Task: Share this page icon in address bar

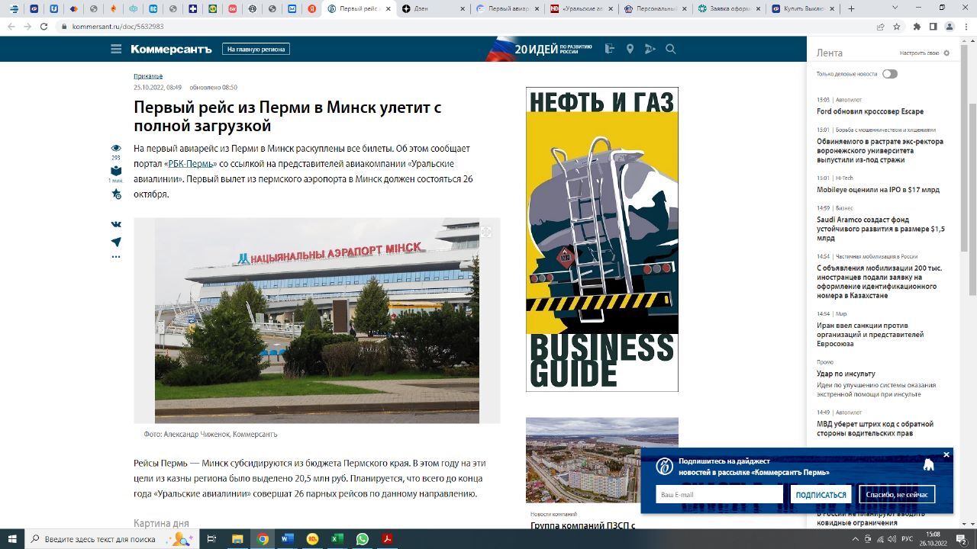Action: 880,26
